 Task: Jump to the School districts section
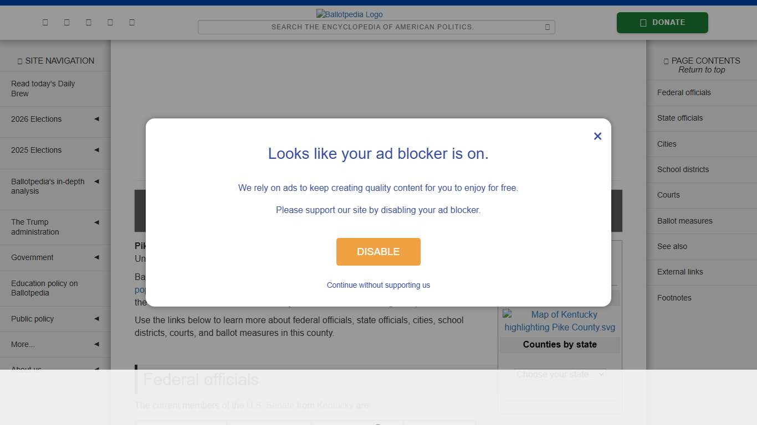[683, 169]
